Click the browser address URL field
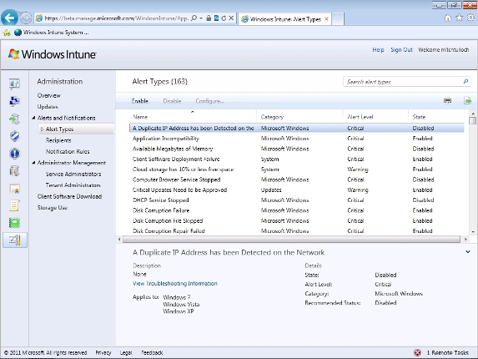The width and height of the screenshot is (478, 359). (x=116, y=18)
